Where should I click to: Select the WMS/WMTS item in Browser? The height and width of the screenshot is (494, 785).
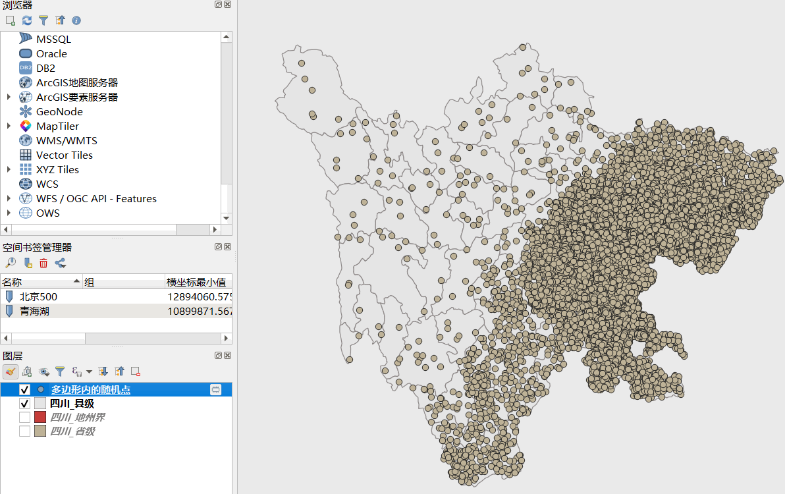[x=67, y=140]
